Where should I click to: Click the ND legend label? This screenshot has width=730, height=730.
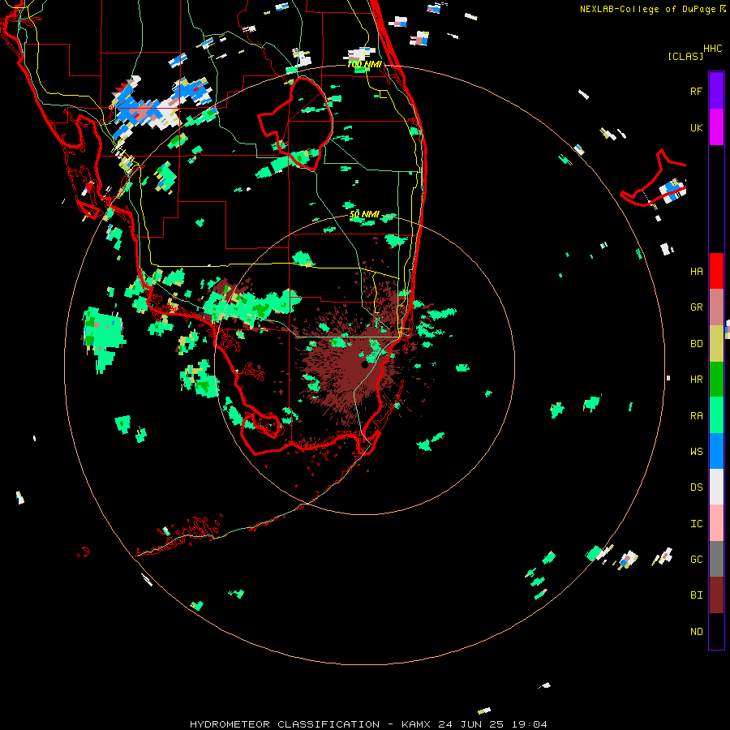pos(696,632)
